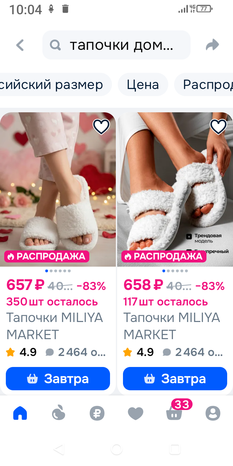Add 658 ₽ slippers to cart Завтра

pos(175,379)
